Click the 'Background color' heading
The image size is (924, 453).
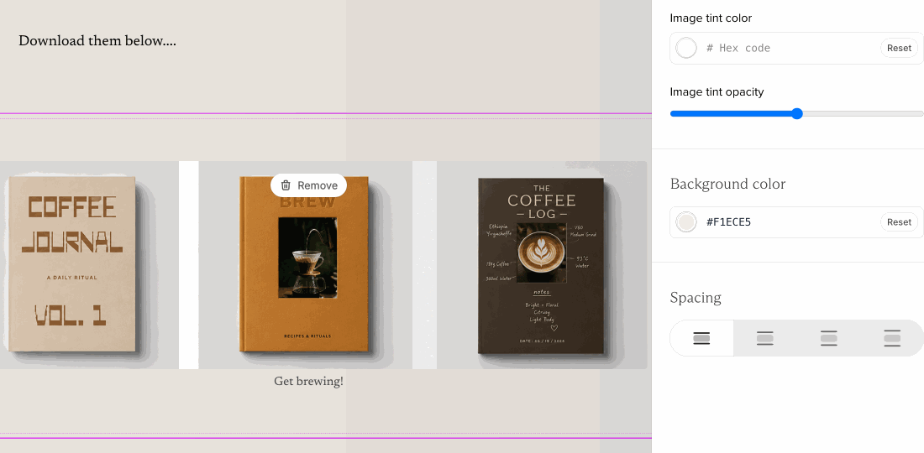pos(727,185)
